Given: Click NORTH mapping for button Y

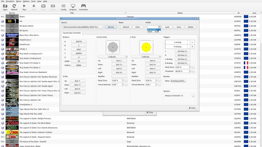Looking at the screenshot, I should [79, 53].
